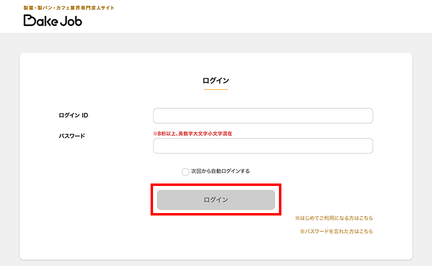Viewport: 432px width, 266px height.
Task: Enable the 次回から自動ログインする checkbox
Action: click(x=185, y=172)
